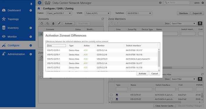206x109 pixels.
Task: Click the Zone filter field in dialog
Action: [x=56, y=46]
